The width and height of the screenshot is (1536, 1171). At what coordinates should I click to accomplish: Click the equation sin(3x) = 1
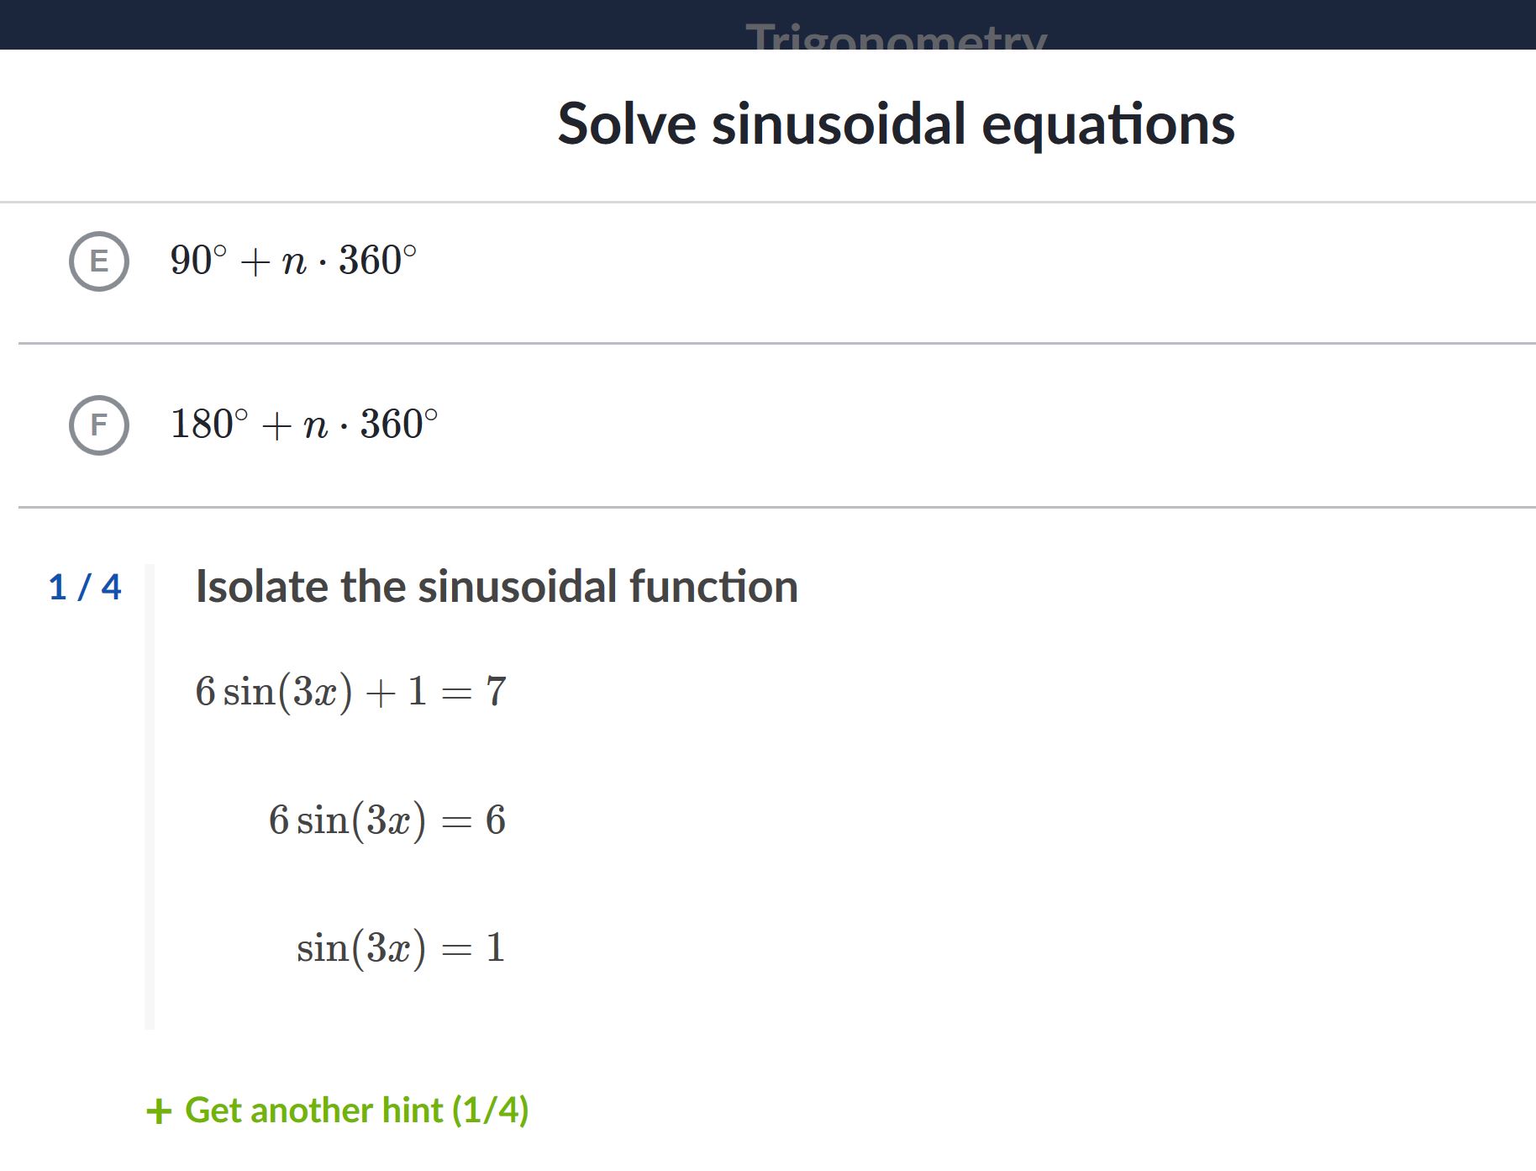tap(401, 948)
